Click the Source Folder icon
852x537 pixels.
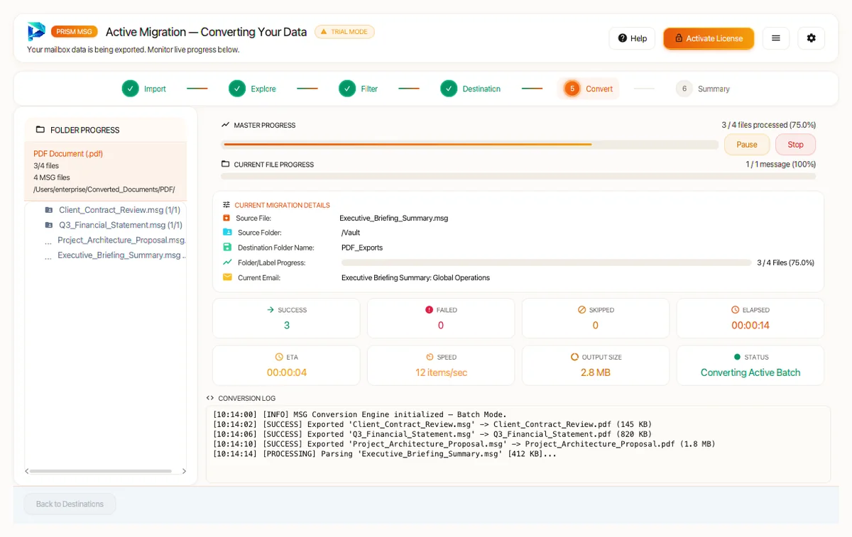227,232
